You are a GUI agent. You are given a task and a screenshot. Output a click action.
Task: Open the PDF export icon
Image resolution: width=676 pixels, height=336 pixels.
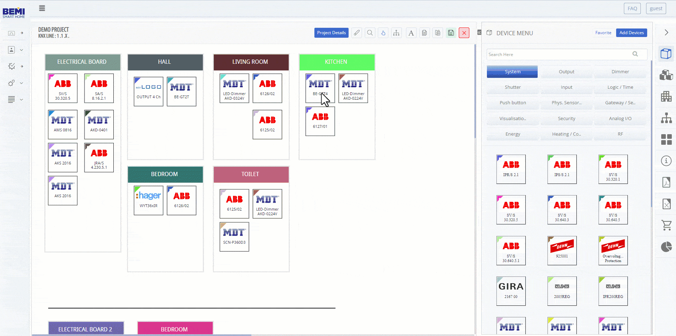tap(666, 182)
